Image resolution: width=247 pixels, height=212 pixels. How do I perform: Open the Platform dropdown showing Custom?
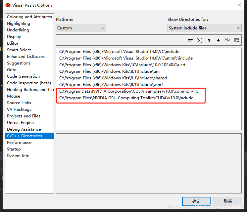[81, 28]
